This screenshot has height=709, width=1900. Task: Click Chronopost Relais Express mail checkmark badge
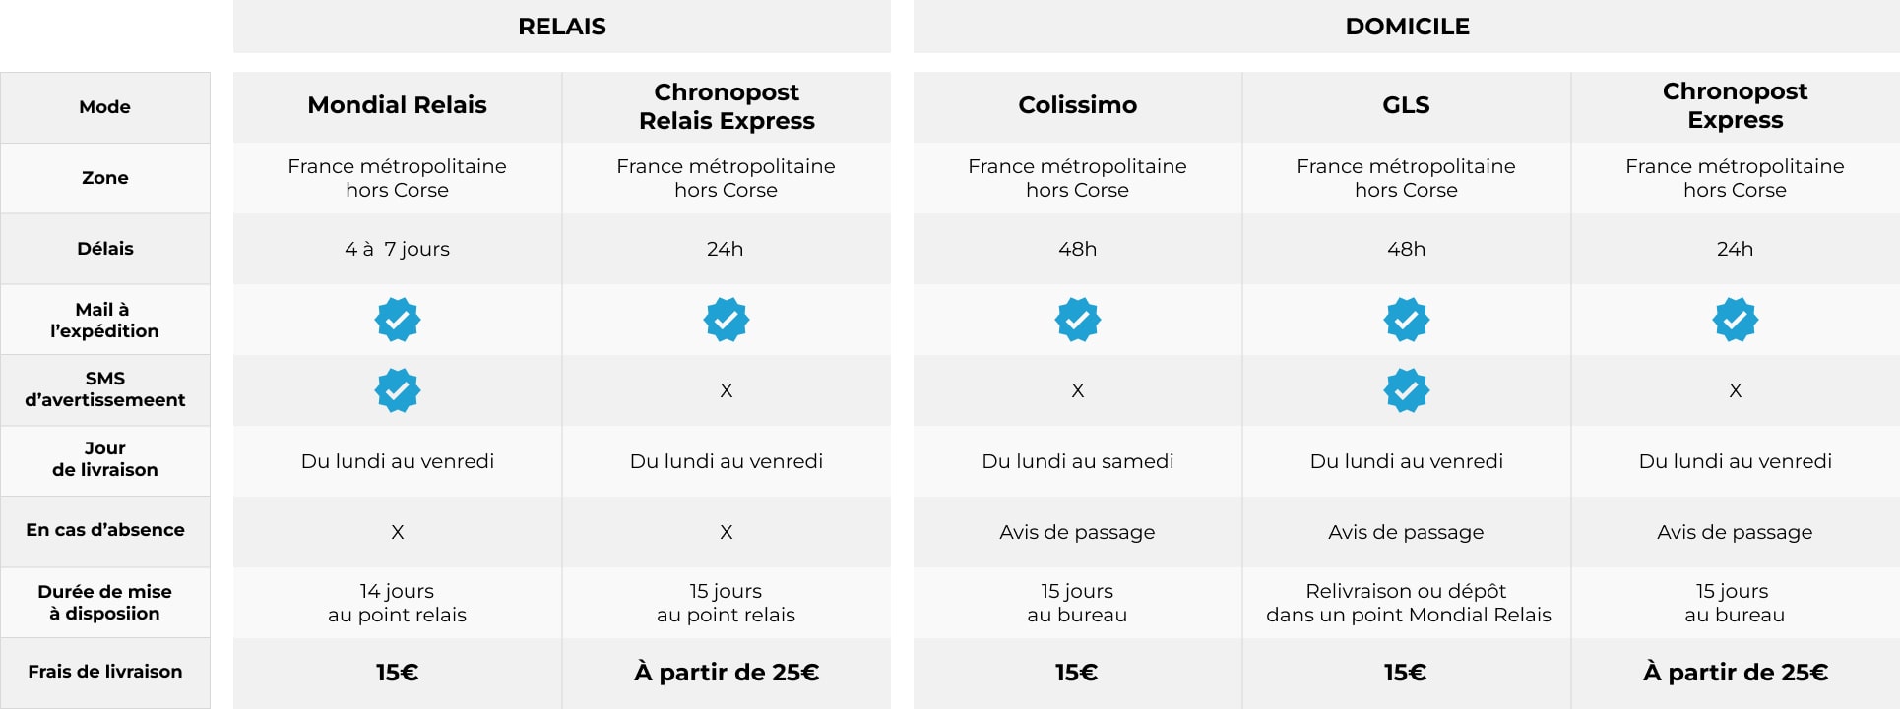click(727, 320)
